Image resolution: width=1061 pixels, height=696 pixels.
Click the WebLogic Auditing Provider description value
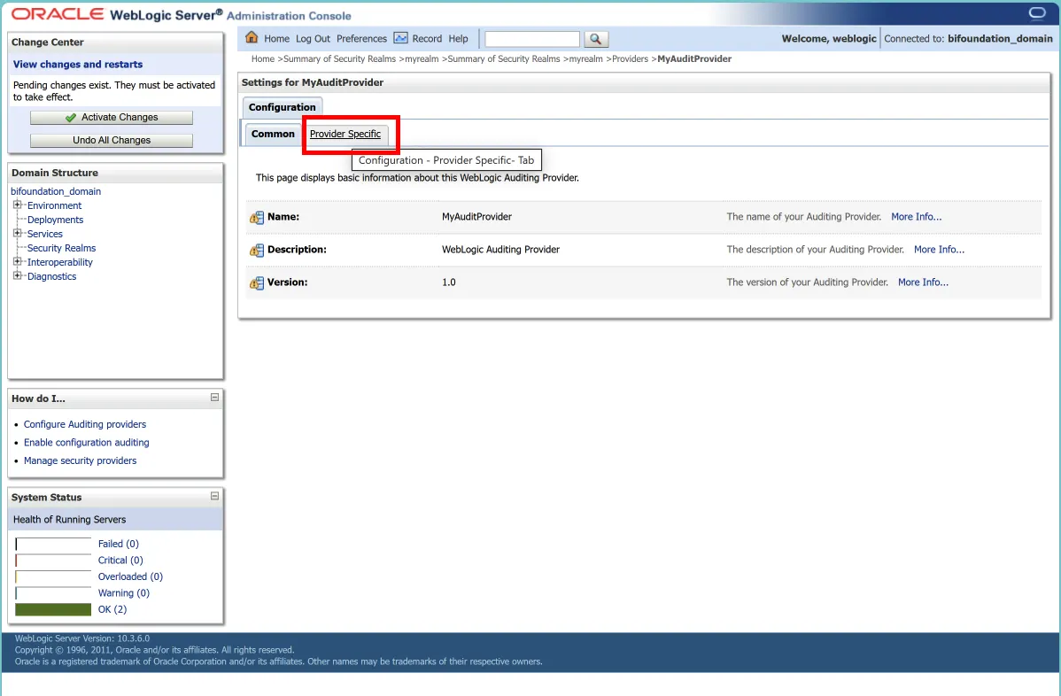pyautogui.click(x=500, y=250)
